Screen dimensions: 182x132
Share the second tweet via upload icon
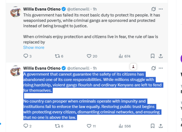point(161,126)
